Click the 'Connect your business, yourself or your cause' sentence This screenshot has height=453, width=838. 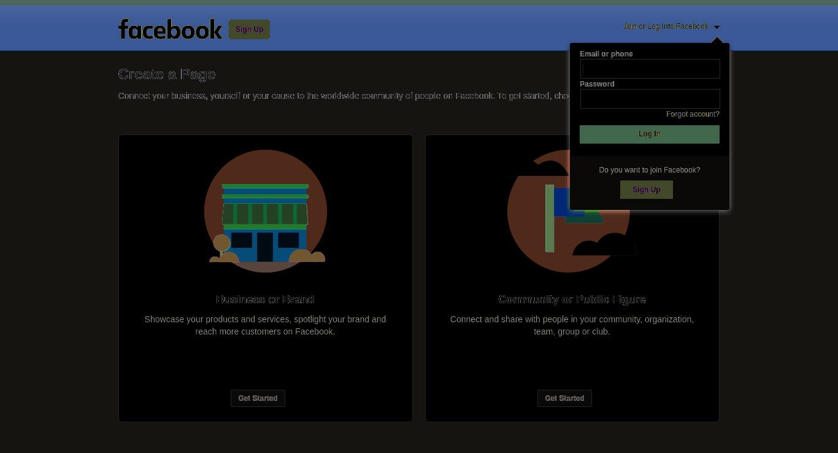[344, 96]
